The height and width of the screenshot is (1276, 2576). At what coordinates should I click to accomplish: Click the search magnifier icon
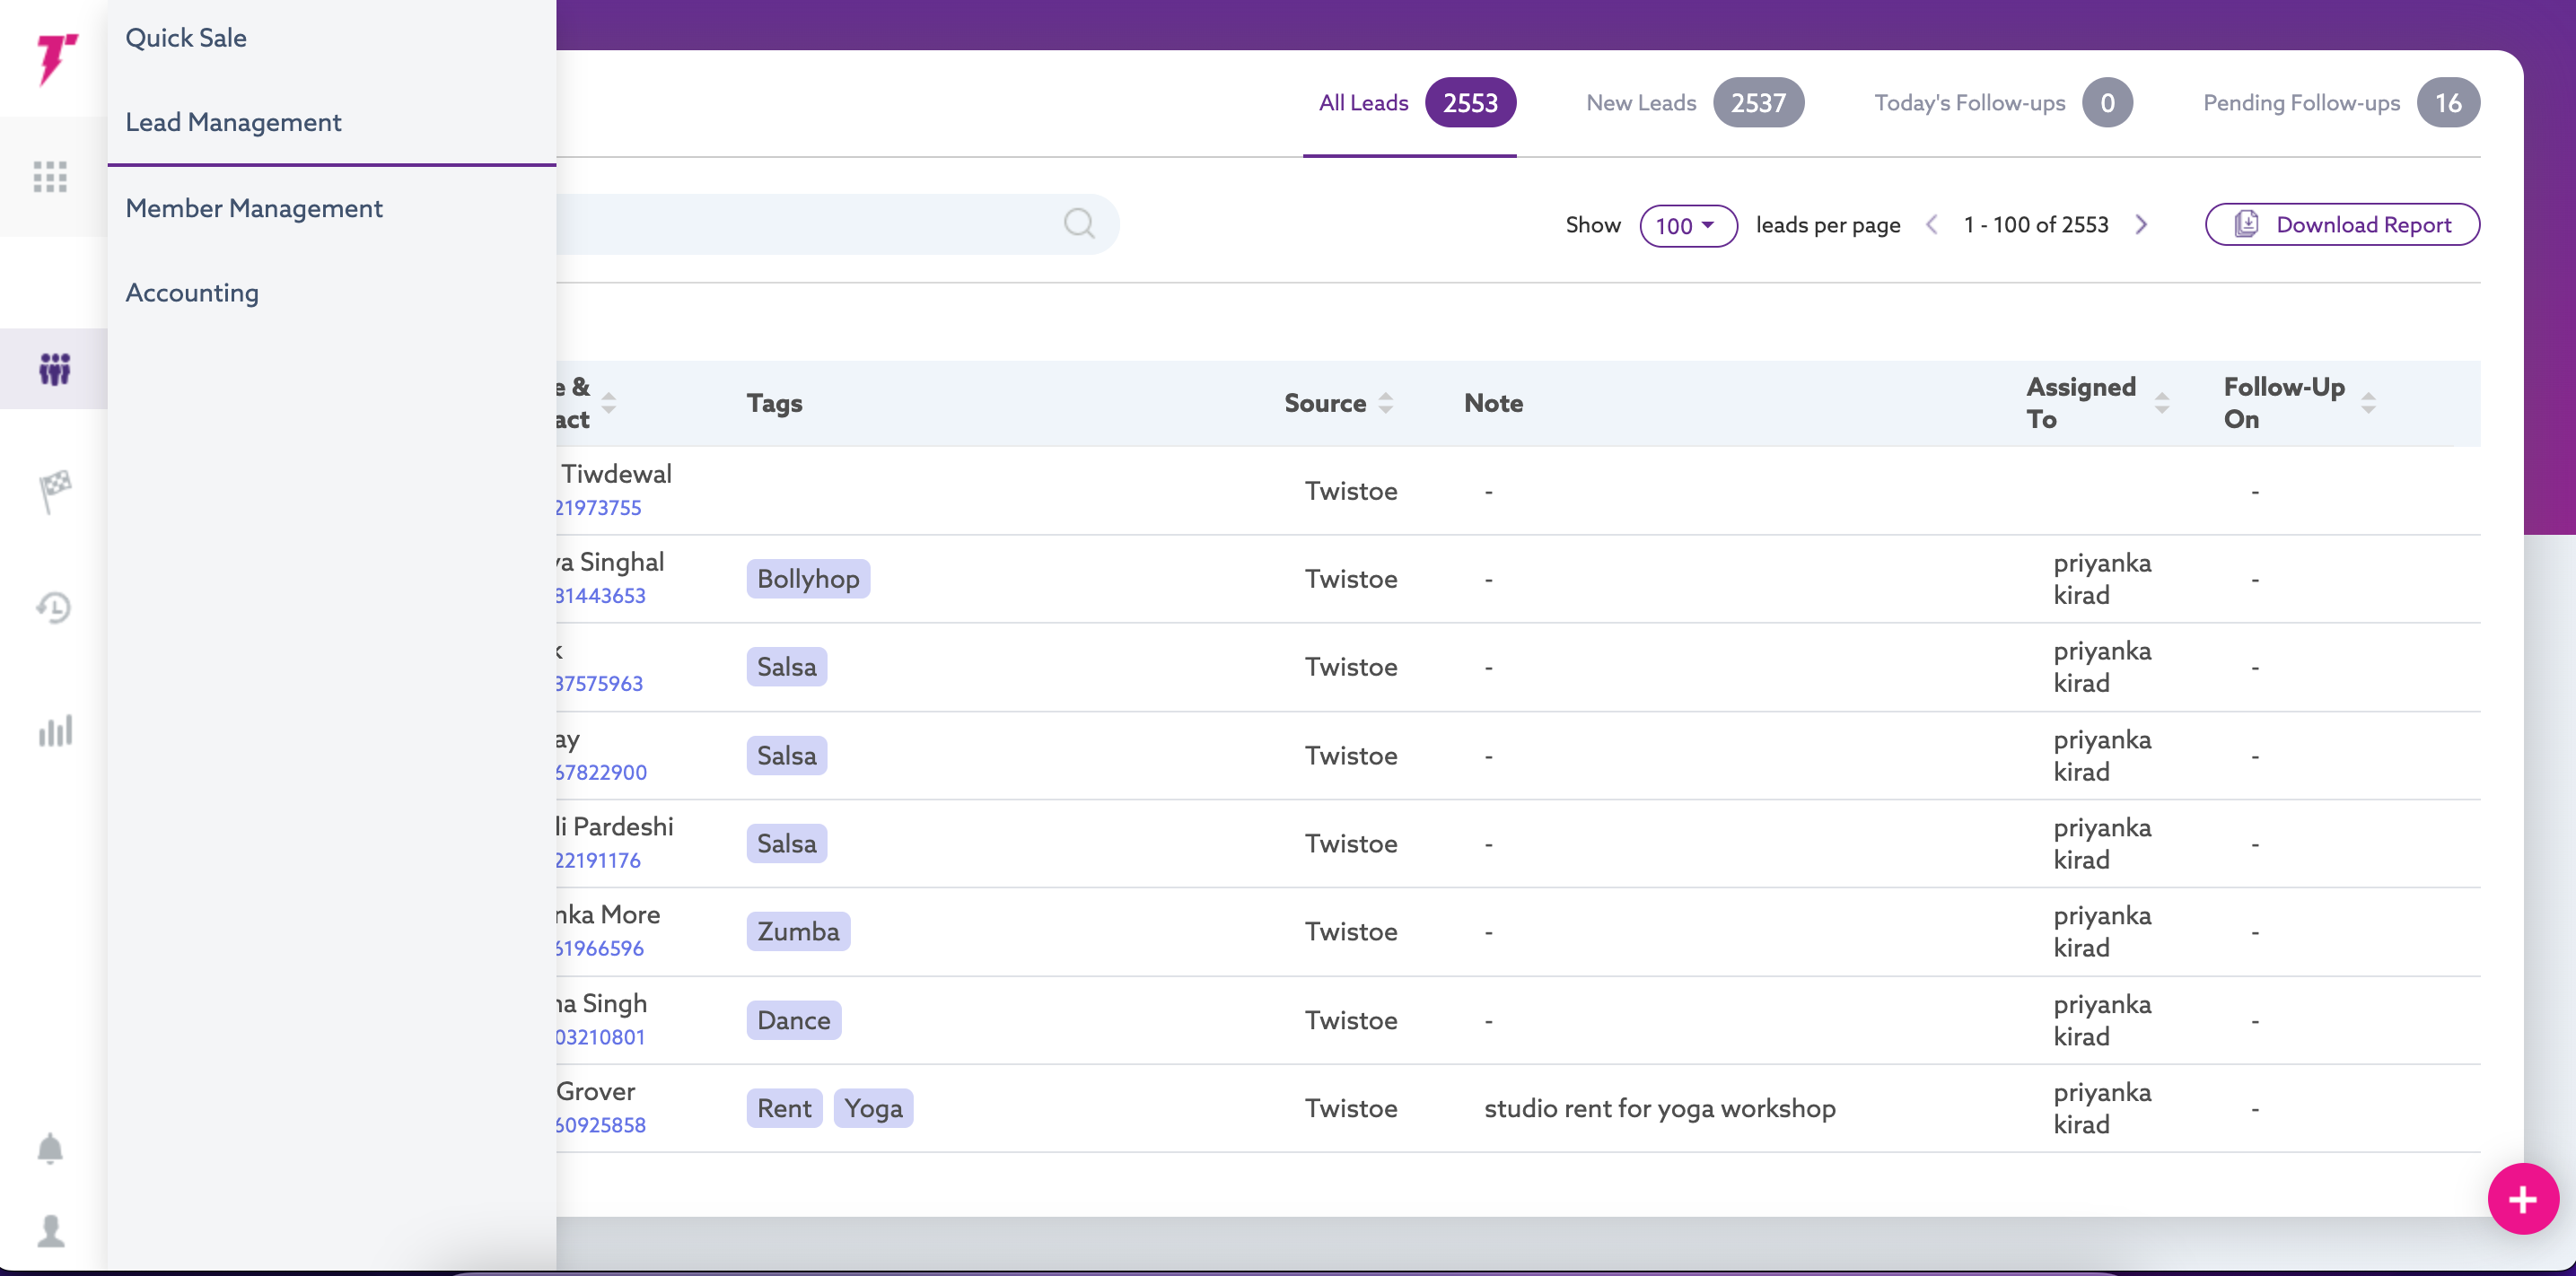pos(1079,223)
